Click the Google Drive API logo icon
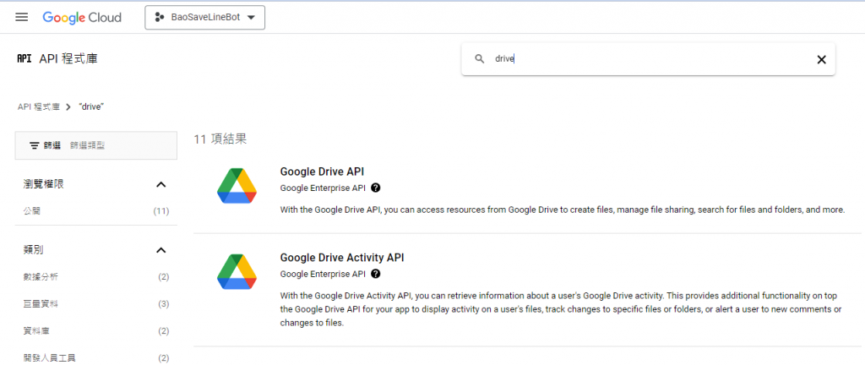Viewport: 865px width, 365px height. coord(237,186)
